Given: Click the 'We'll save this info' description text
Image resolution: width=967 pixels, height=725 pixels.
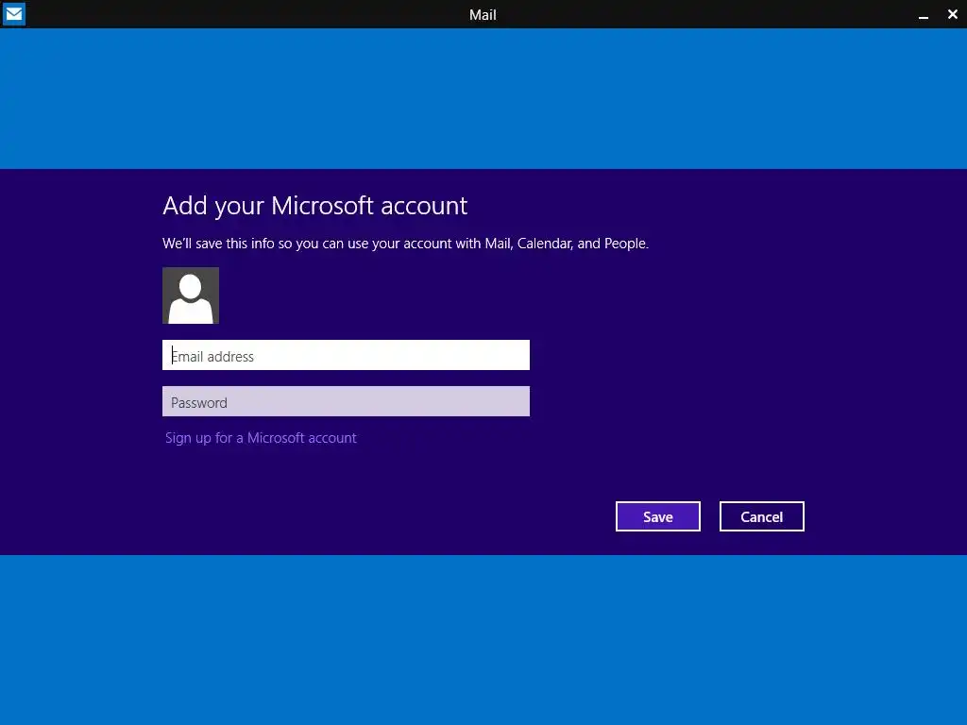Looking at the screenshot, I should pos(406,244).
